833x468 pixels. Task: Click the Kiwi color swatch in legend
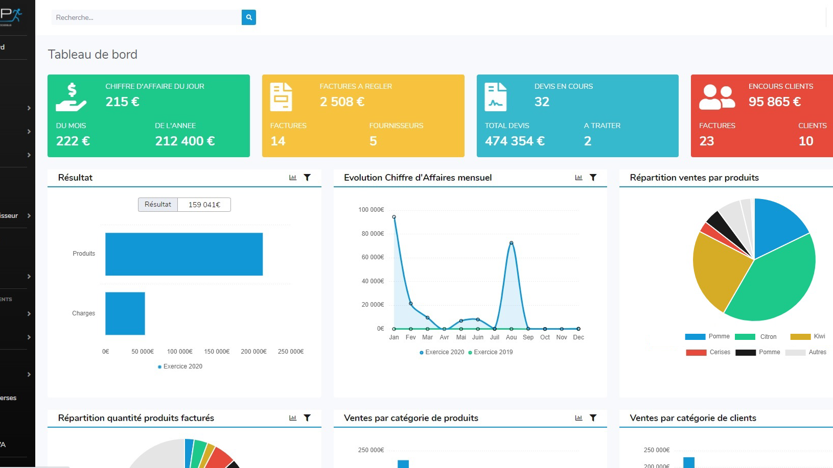[x=800, y=337]
